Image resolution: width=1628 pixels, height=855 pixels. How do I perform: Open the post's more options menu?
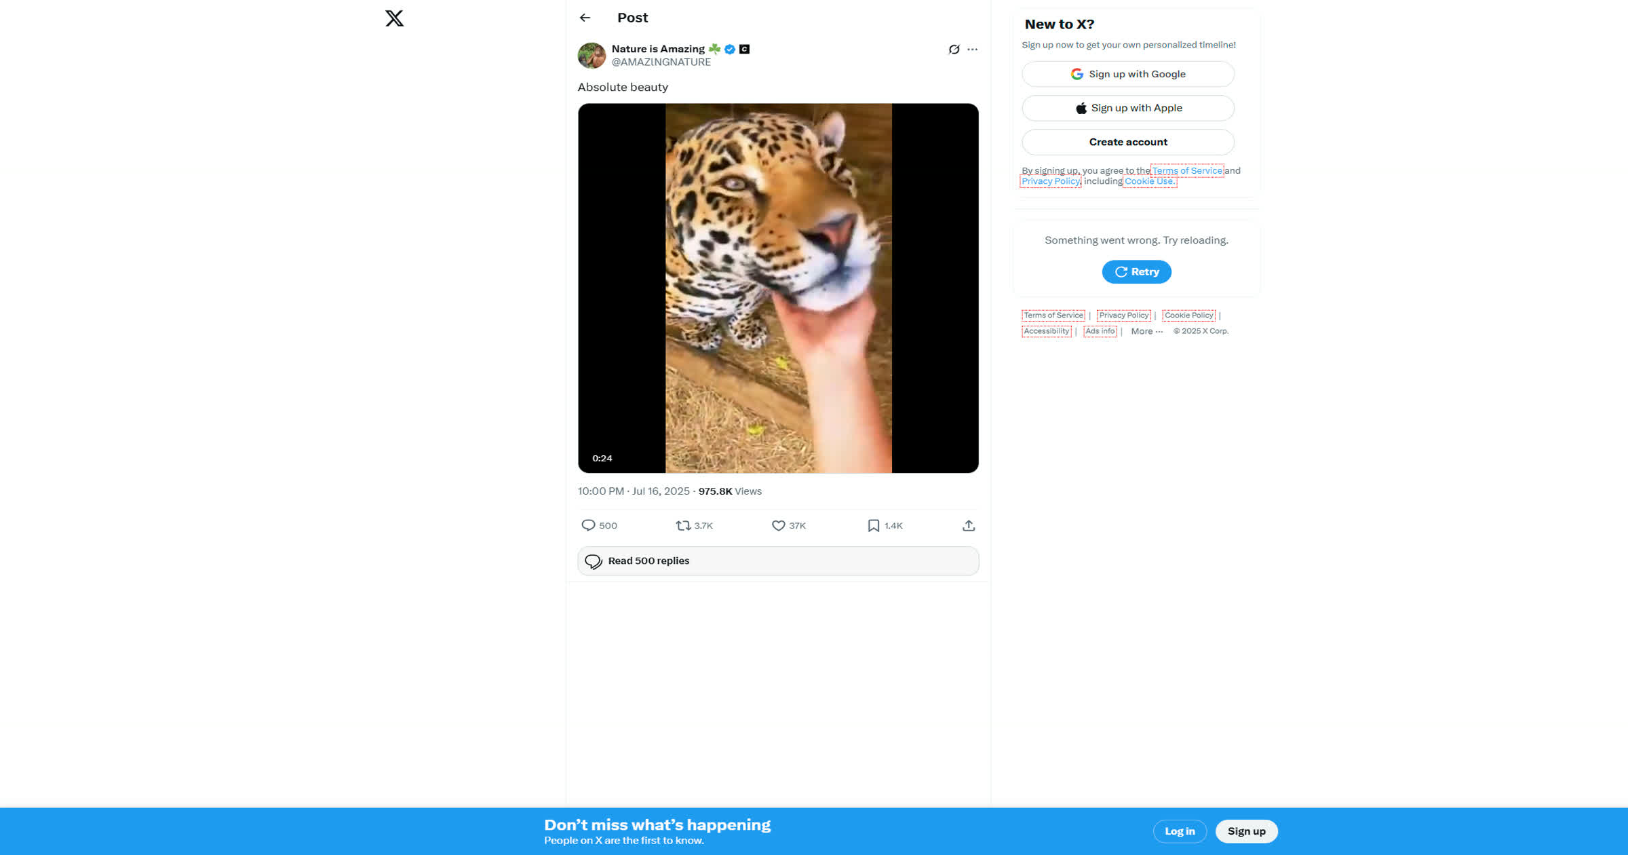pyautogui.click(x=972, y=50)
